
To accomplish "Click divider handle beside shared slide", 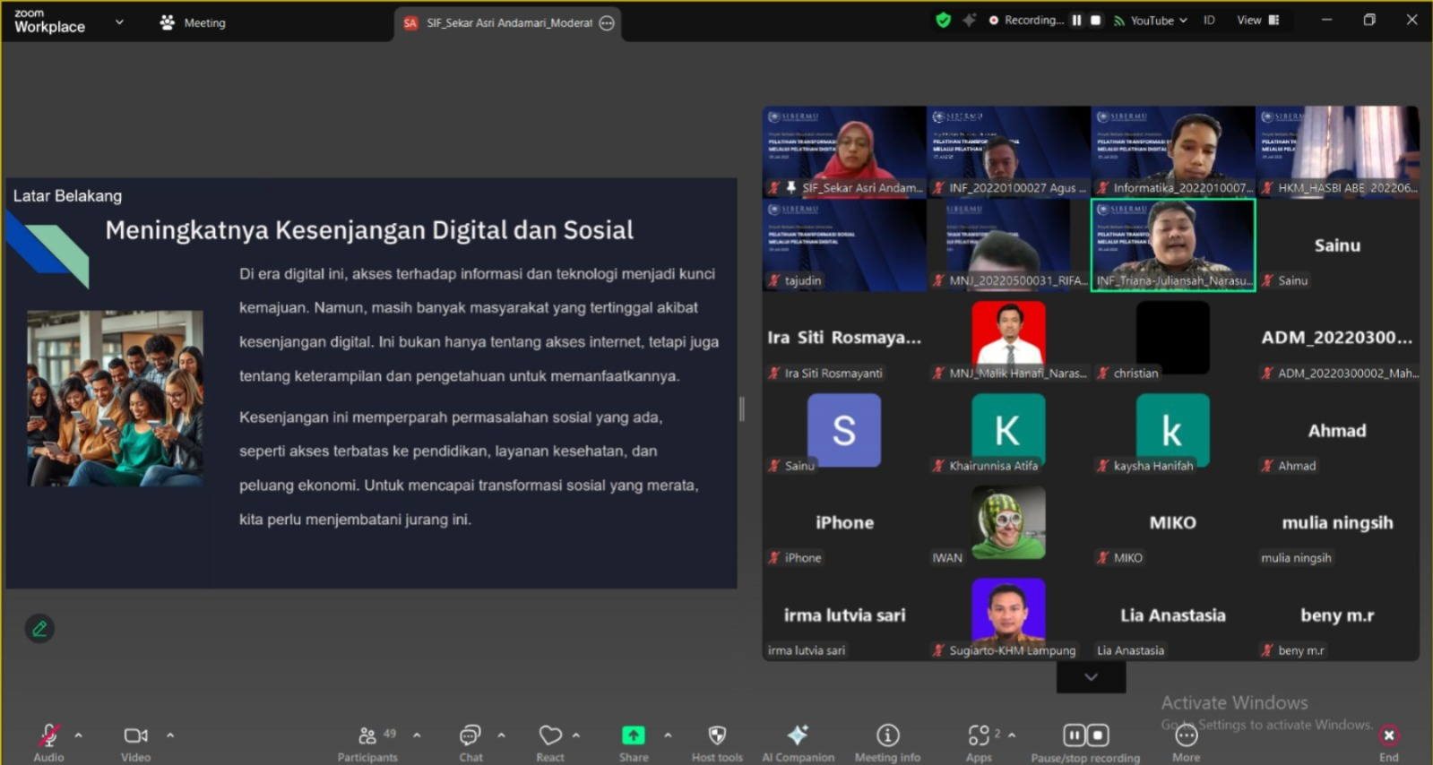I will tap(742, 409).
